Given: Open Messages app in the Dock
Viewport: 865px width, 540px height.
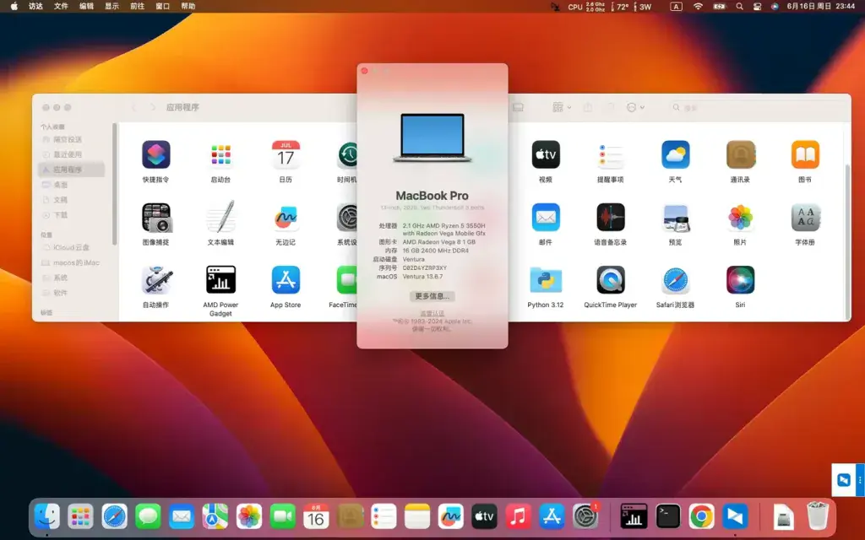Looking at the screenshot, I should point(148,517).
